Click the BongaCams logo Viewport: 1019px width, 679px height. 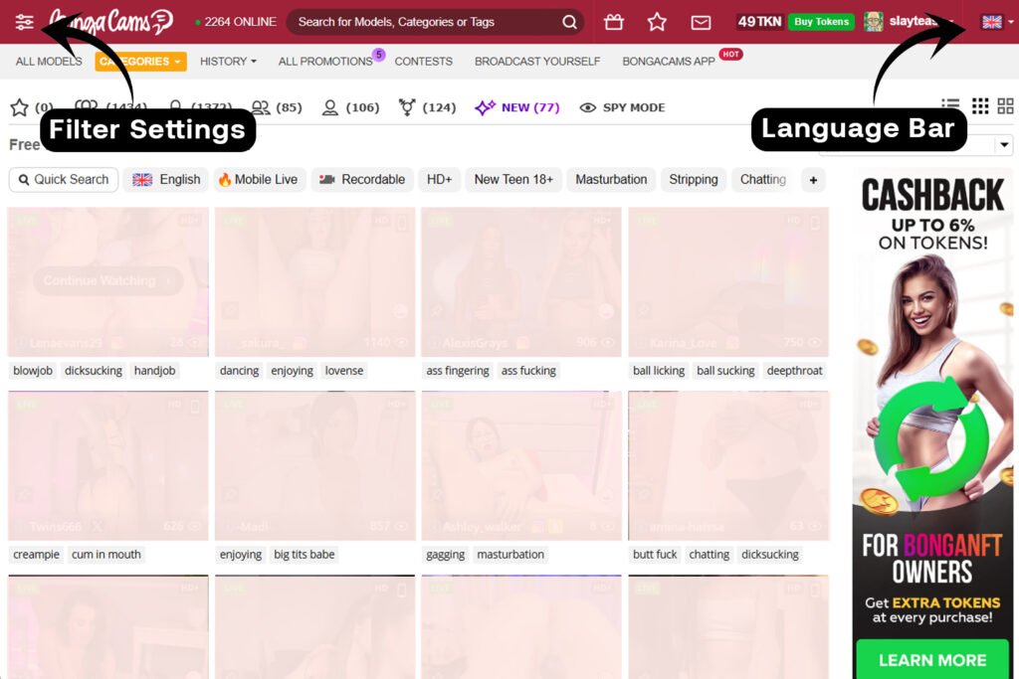111,22
